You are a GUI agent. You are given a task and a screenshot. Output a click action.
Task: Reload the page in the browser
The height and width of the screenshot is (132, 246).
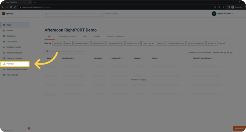click(x=11, y=7)
